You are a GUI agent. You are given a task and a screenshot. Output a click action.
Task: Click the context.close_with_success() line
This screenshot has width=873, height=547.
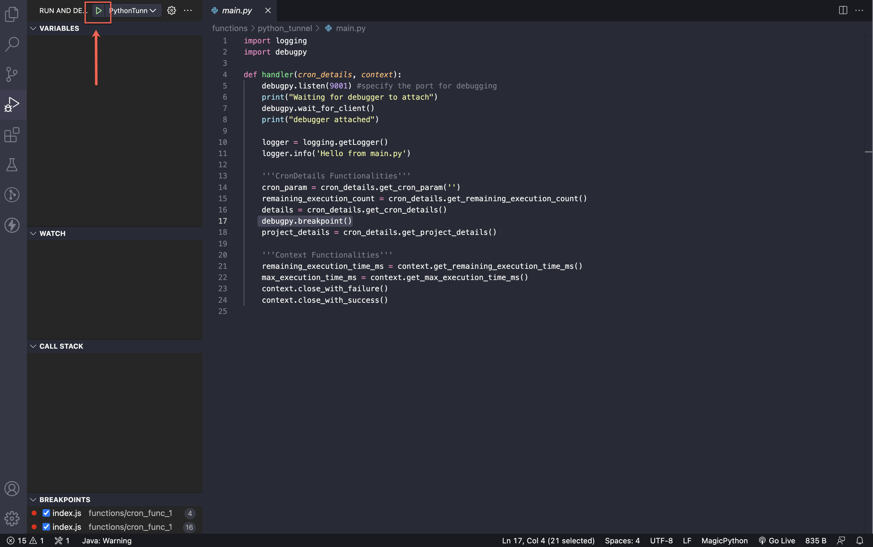click(x=324, y=300)
